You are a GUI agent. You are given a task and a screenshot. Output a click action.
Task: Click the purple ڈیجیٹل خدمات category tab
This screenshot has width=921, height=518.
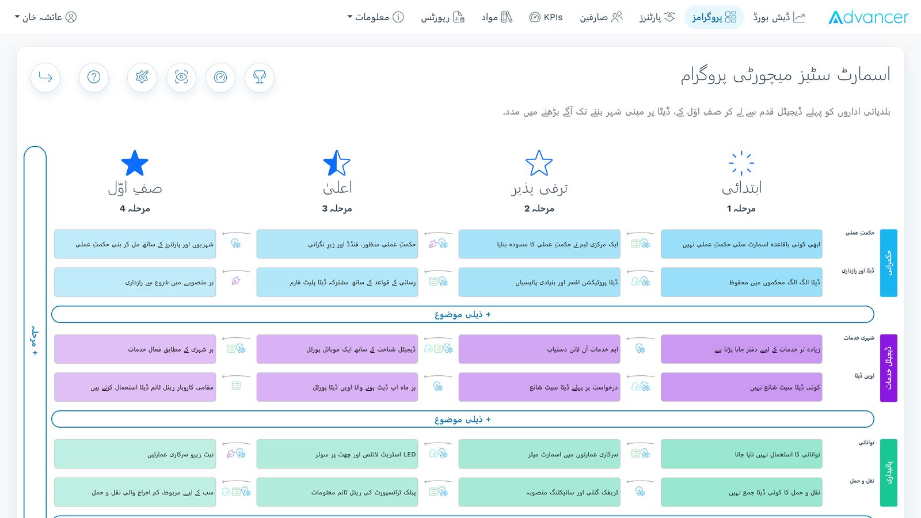(889, 368)
